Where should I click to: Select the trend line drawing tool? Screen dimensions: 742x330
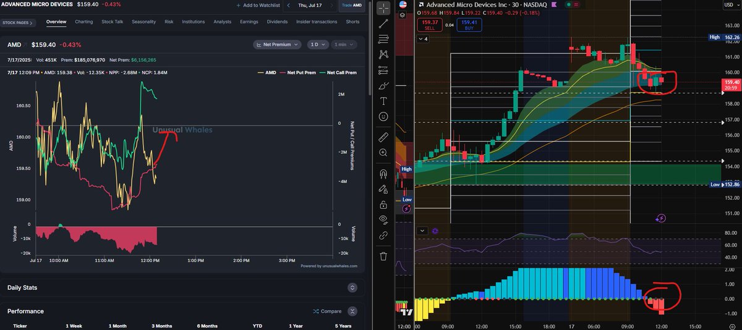click(x=384, y=23)
